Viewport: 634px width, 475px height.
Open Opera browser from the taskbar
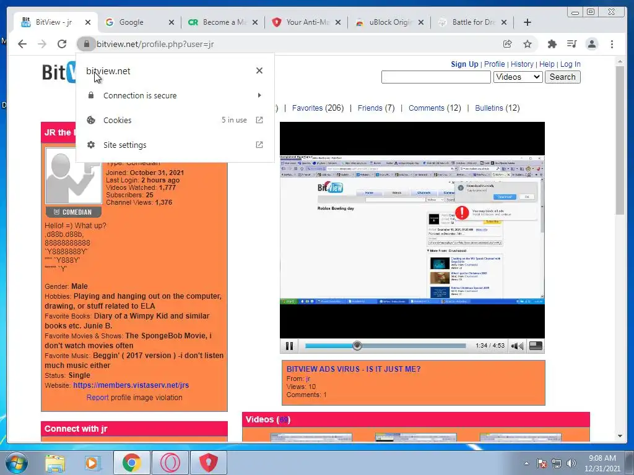(170, 463)
